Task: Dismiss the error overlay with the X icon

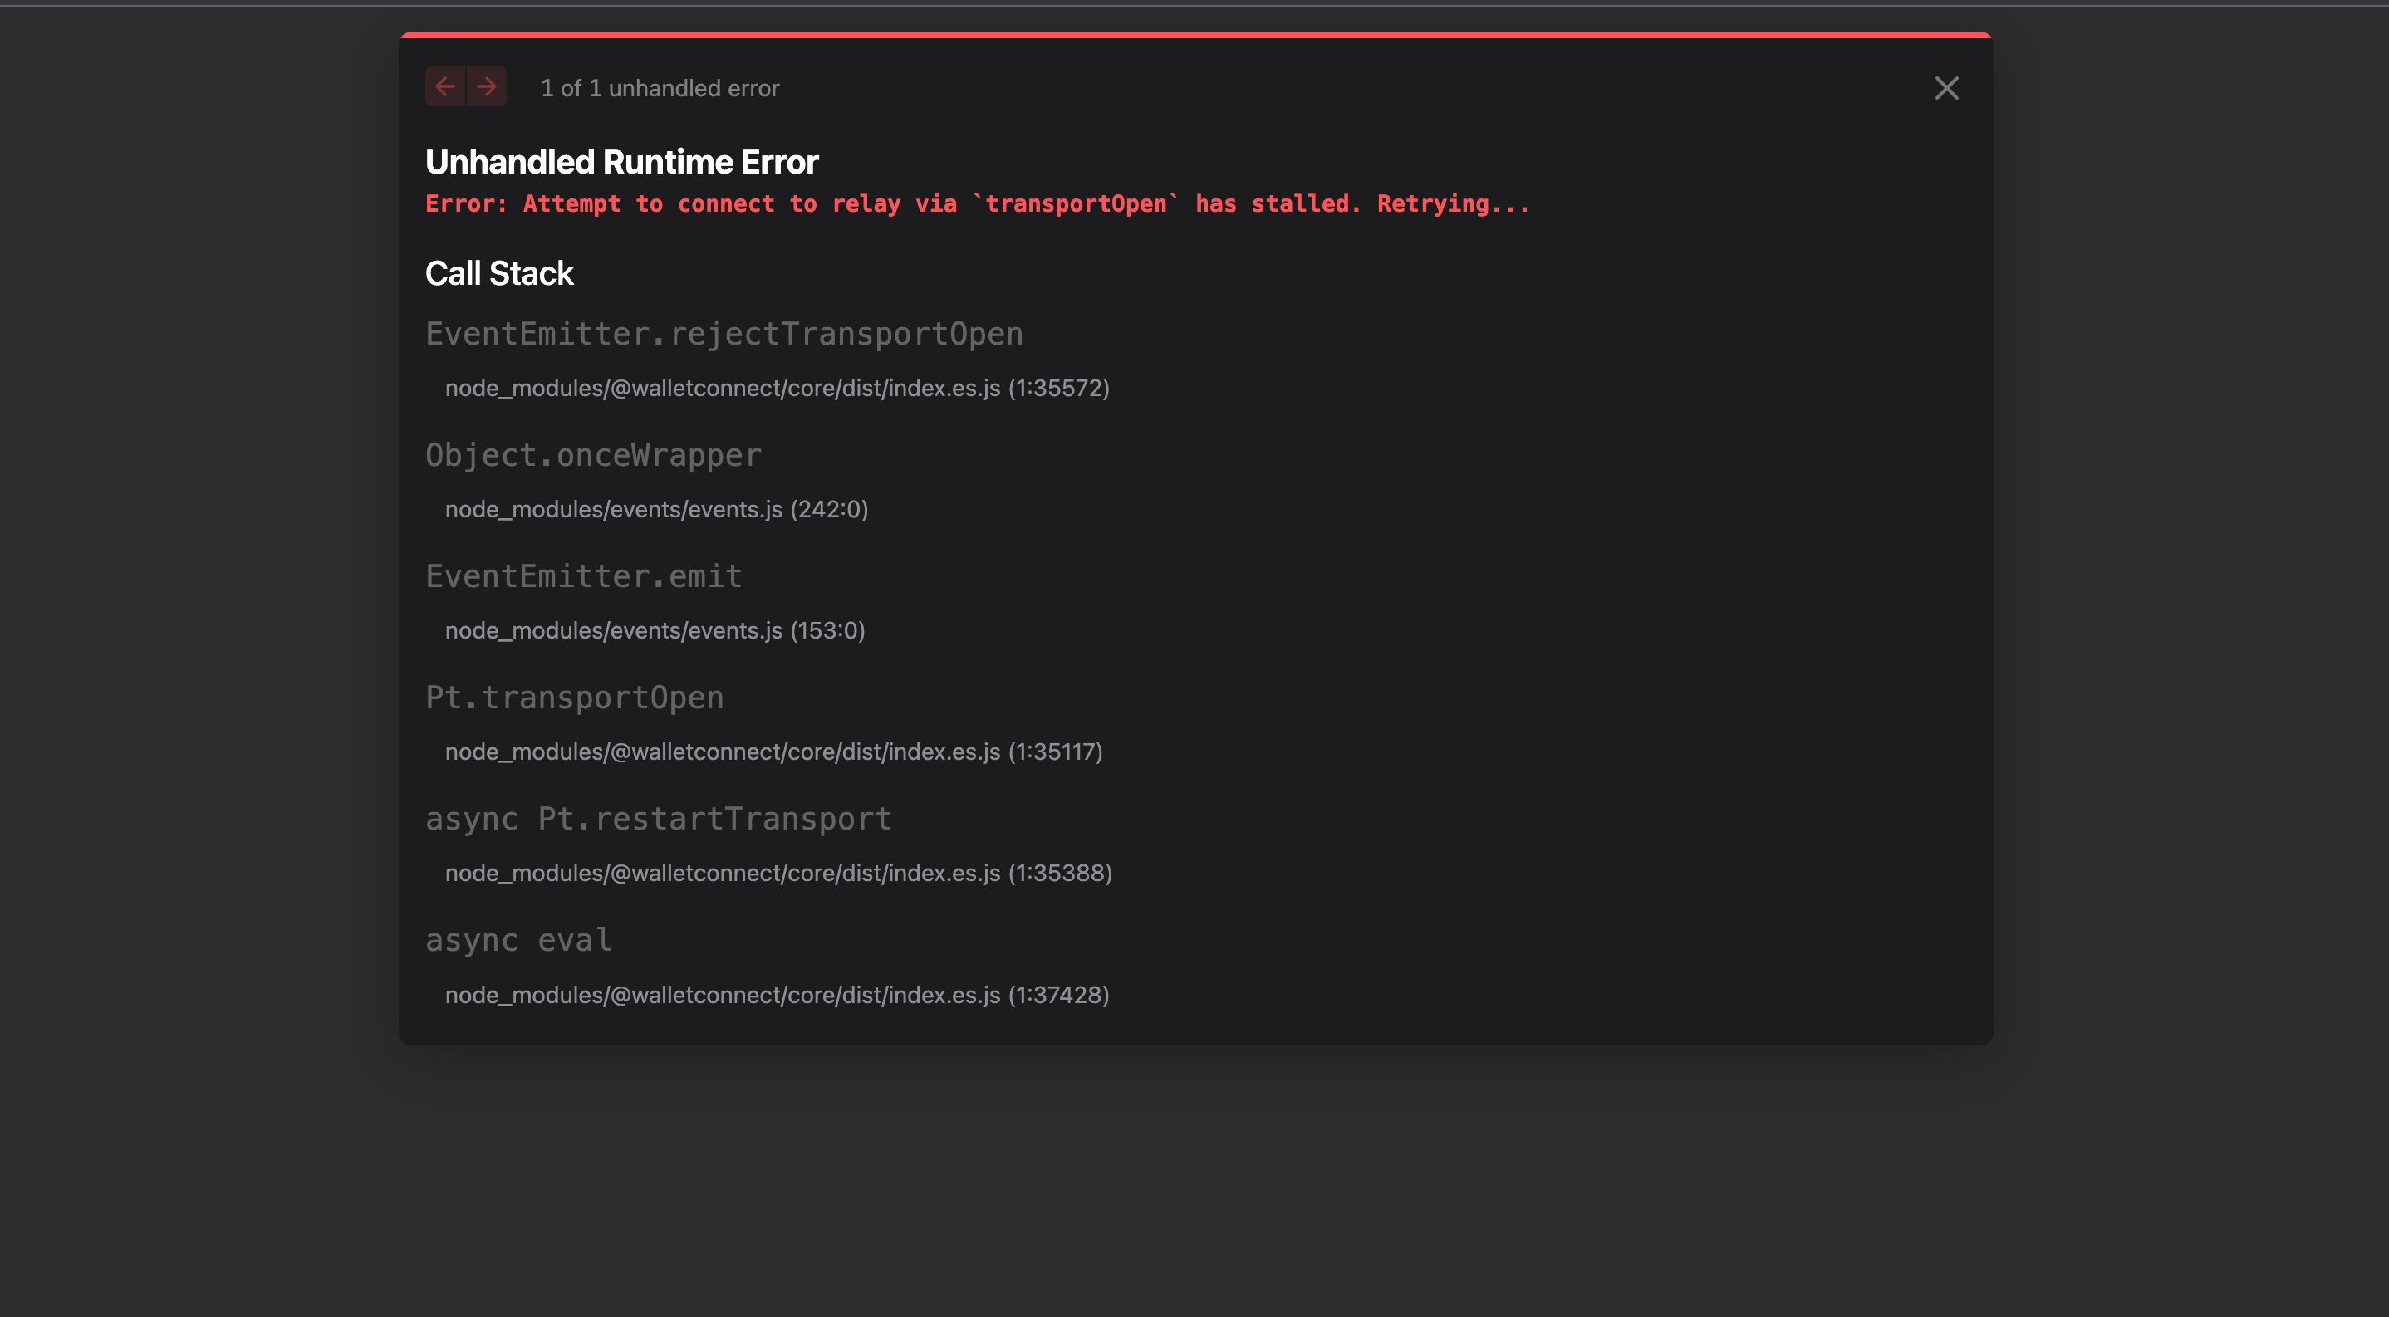Action: [x=1945, y=88]
